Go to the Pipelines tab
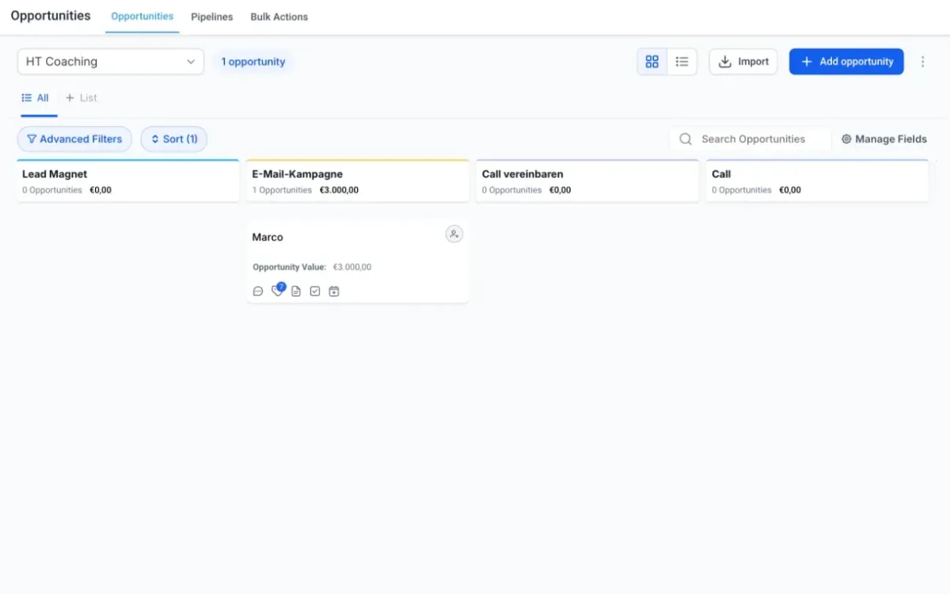 (x=211, y=17)
